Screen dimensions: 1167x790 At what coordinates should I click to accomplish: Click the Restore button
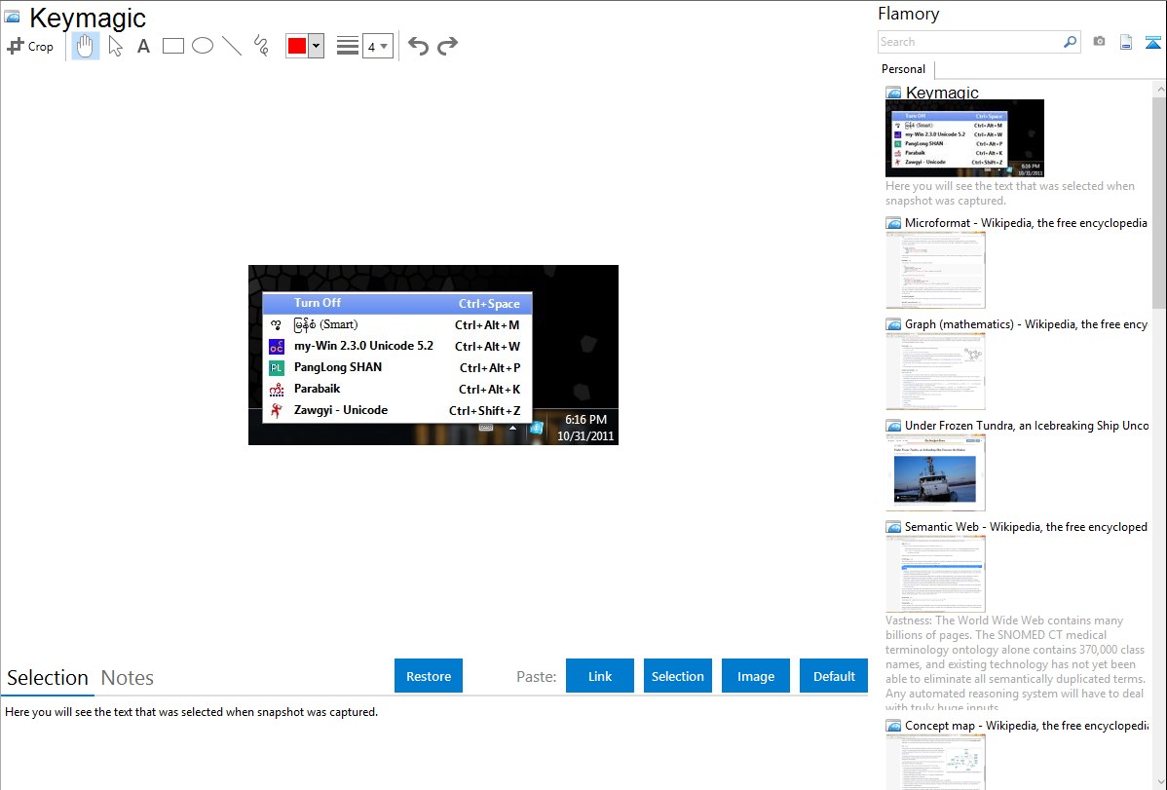tap(429, 675)
